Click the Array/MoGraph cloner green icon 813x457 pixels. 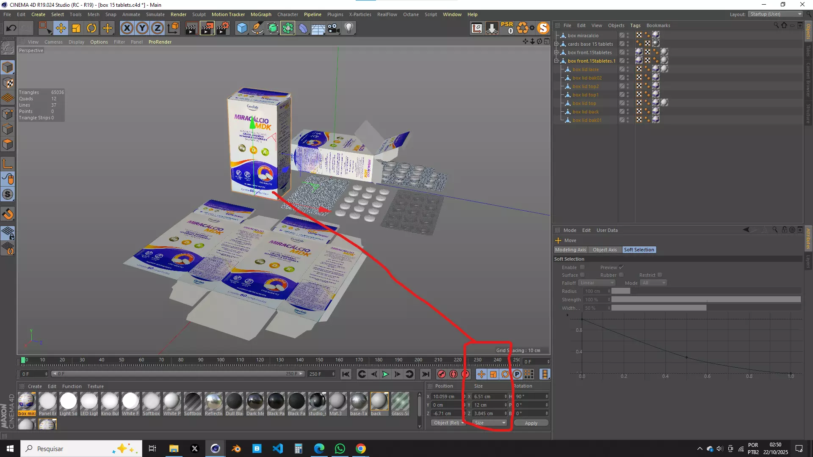pyautogui.click(x=288, y=28)
